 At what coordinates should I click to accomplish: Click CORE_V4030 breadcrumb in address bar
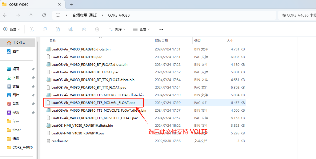tap(119, 15)
